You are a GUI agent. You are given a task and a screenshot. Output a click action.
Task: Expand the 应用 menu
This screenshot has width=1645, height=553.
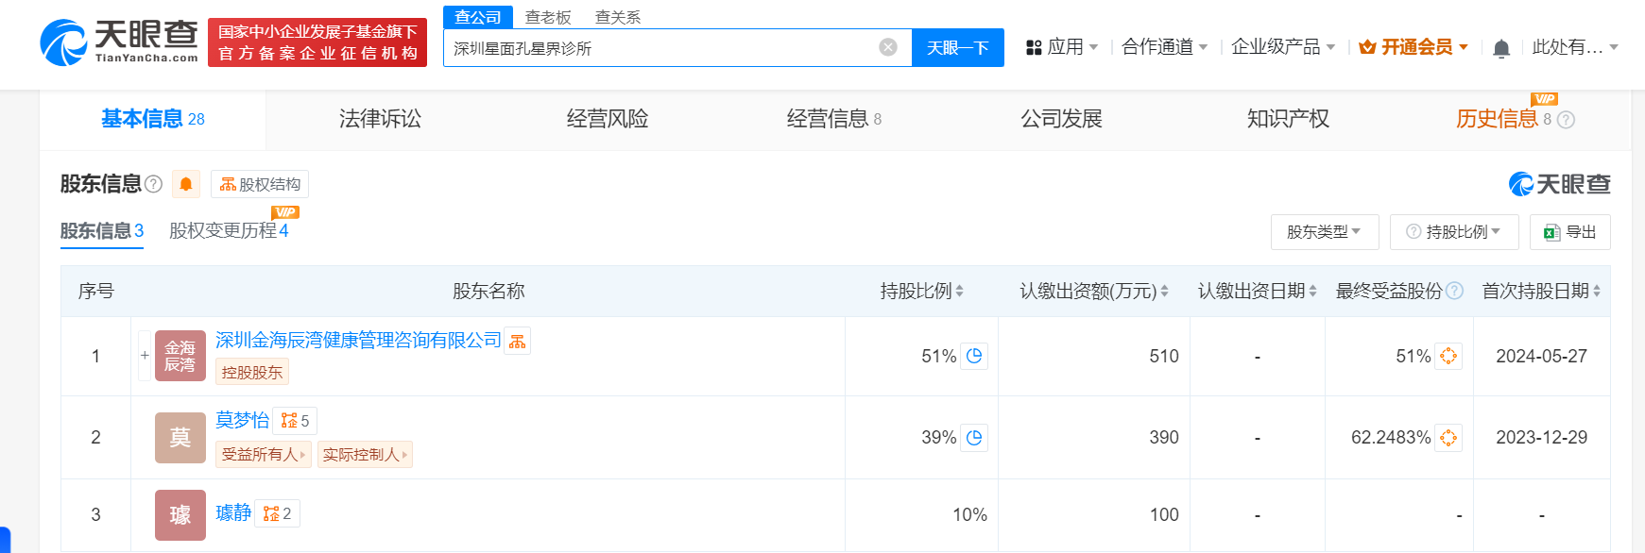pos(1063,47)
